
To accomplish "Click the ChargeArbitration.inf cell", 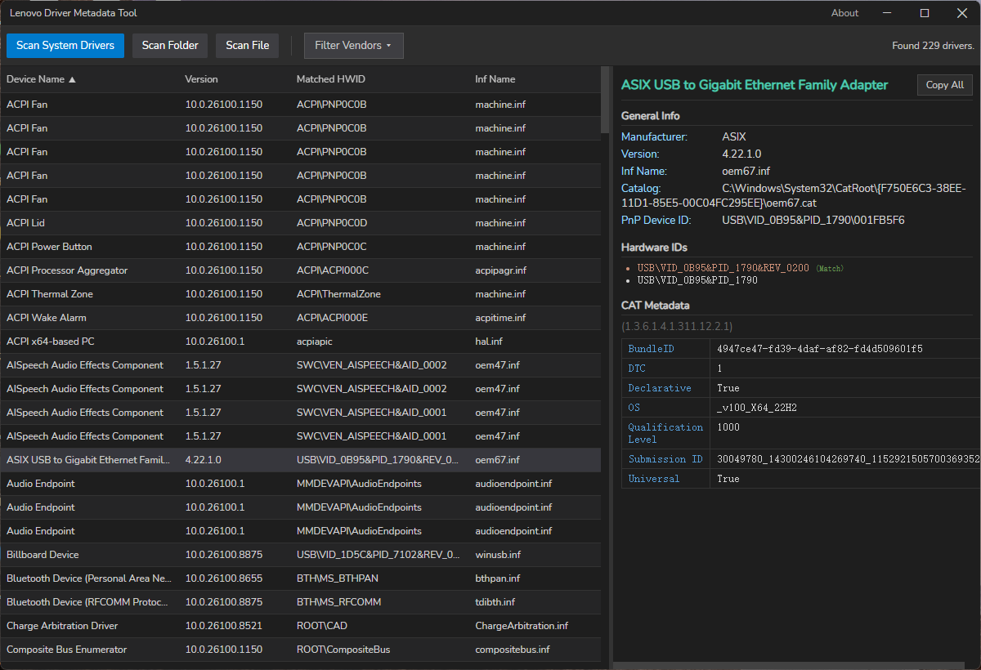I will point(522,626).
